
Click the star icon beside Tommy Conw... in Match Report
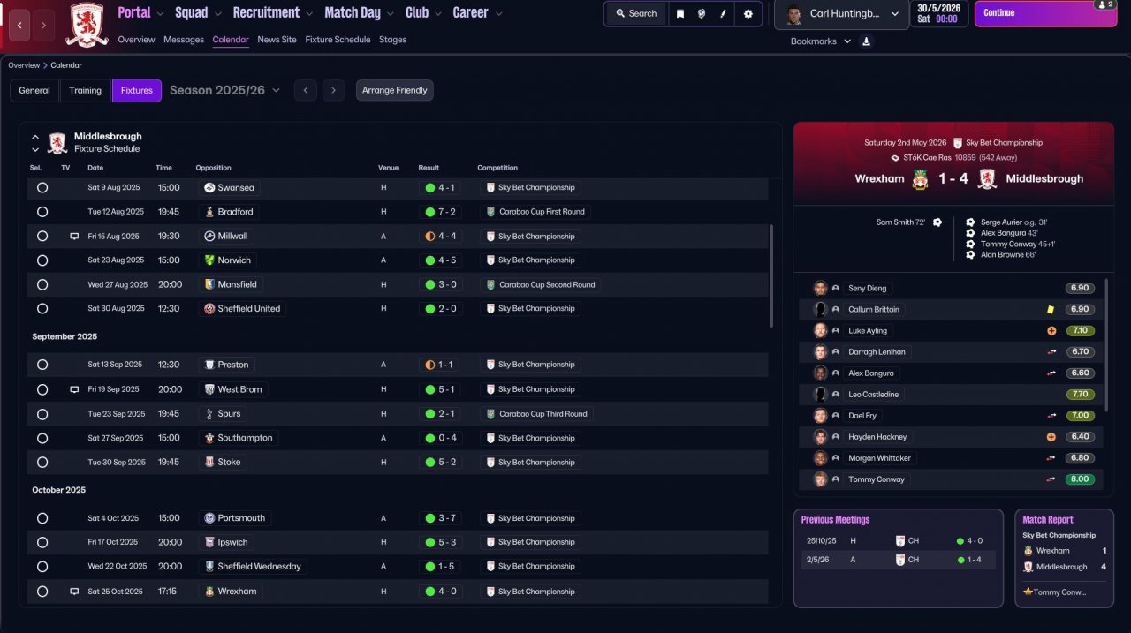coord(1028,592)
